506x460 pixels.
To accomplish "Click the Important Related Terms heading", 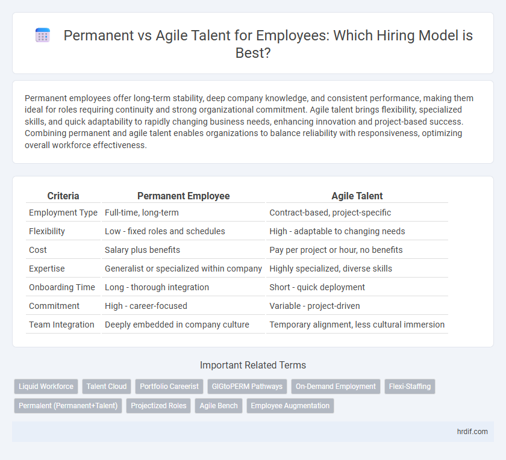I will click(253, 365).
